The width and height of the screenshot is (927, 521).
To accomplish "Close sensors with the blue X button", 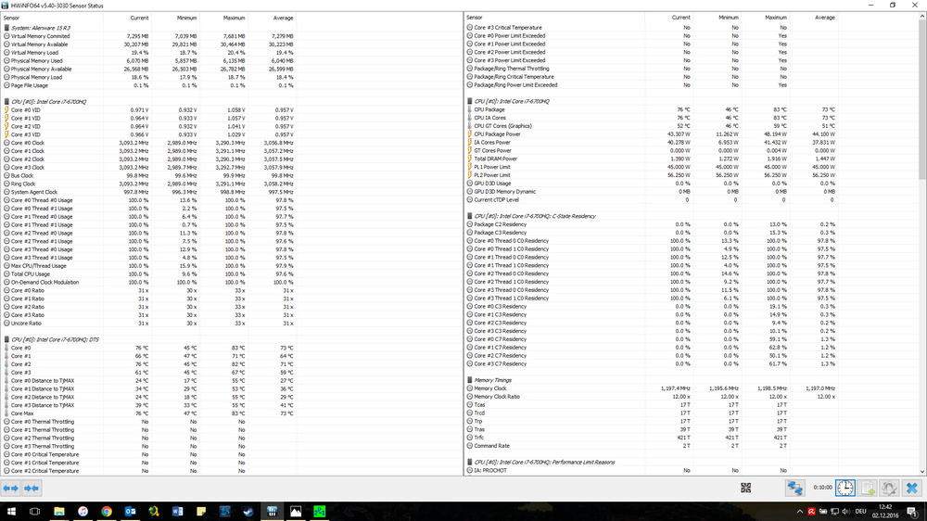I will tap(912, 488).
